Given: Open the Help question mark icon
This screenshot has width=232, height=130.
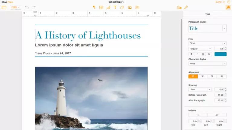Looking at the screenshot, I should (x=229, y=2).
